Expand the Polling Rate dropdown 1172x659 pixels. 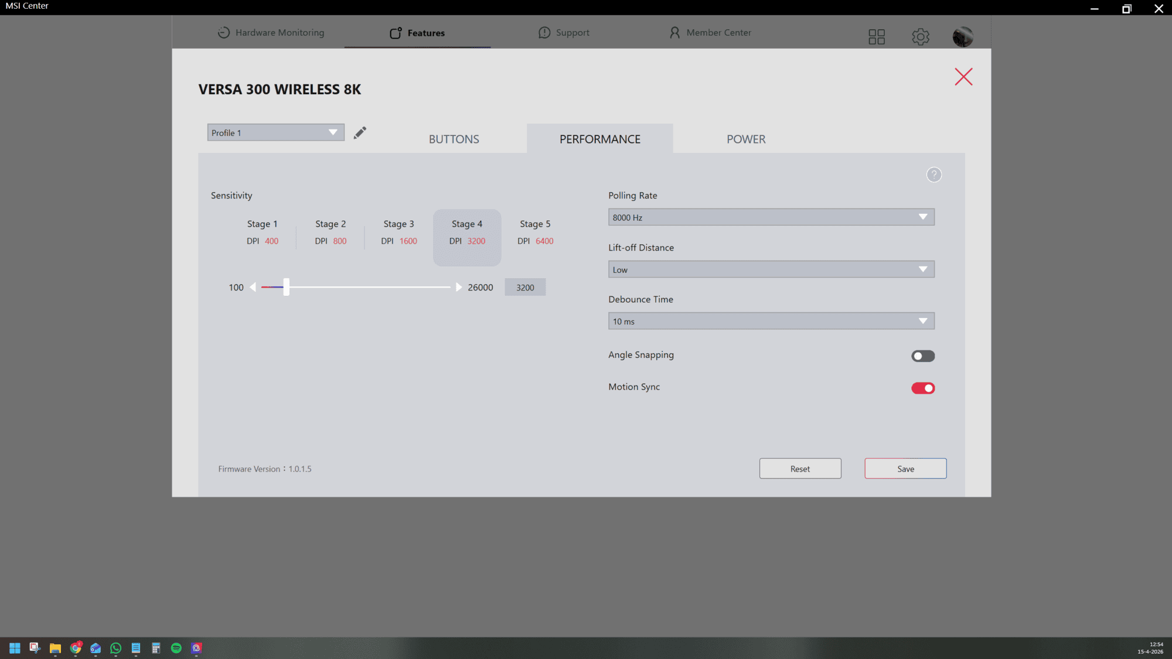pyautogui.click(x=771, y=217)
